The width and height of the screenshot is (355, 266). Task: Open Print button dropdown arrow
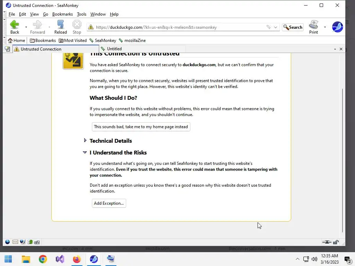point(325,27)
